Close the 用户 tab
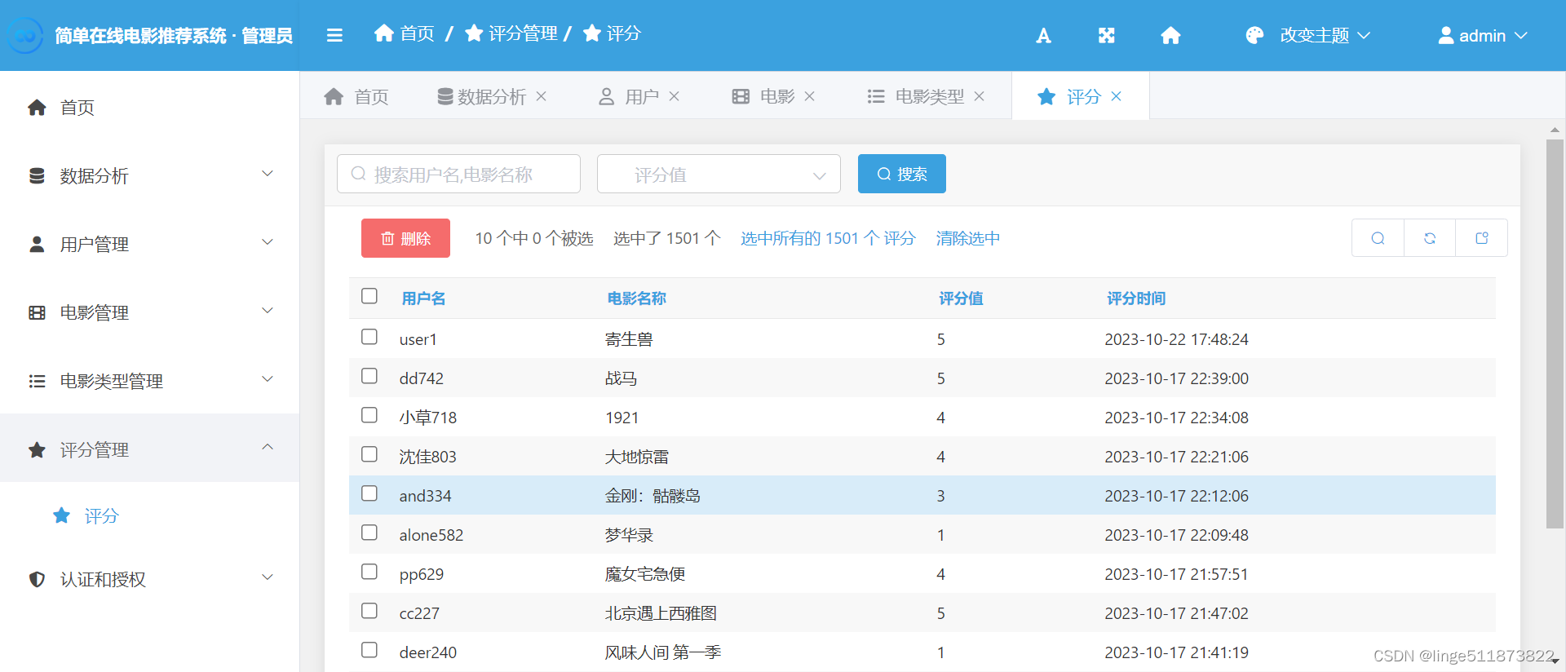 point(674,96)
